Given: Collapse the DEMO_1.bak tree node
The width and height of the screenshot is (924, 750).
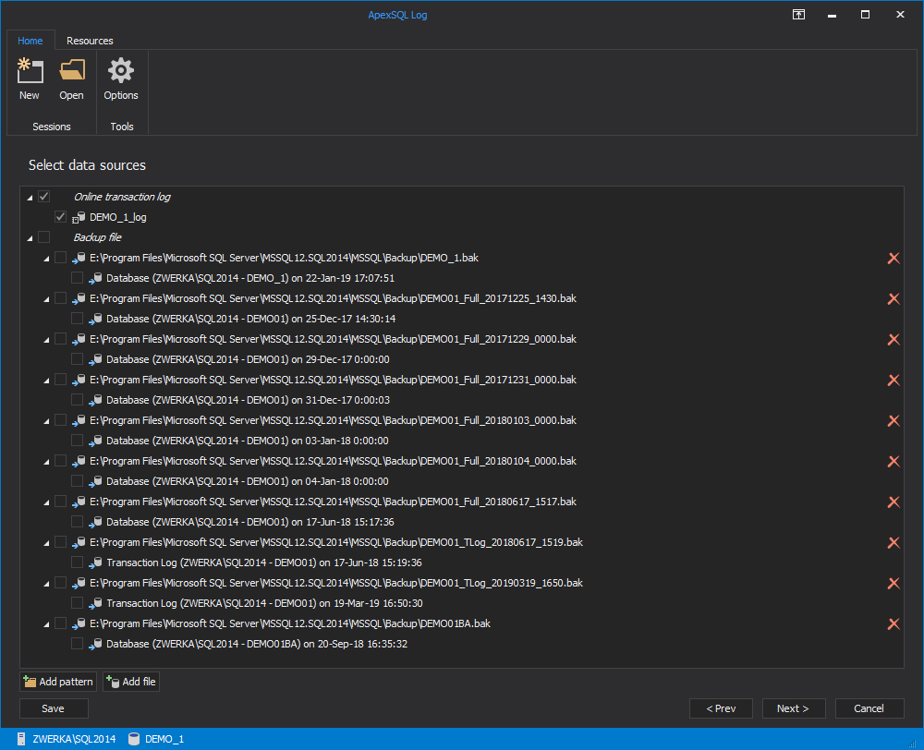Looking at the screenshot, I should pos(46,260).
